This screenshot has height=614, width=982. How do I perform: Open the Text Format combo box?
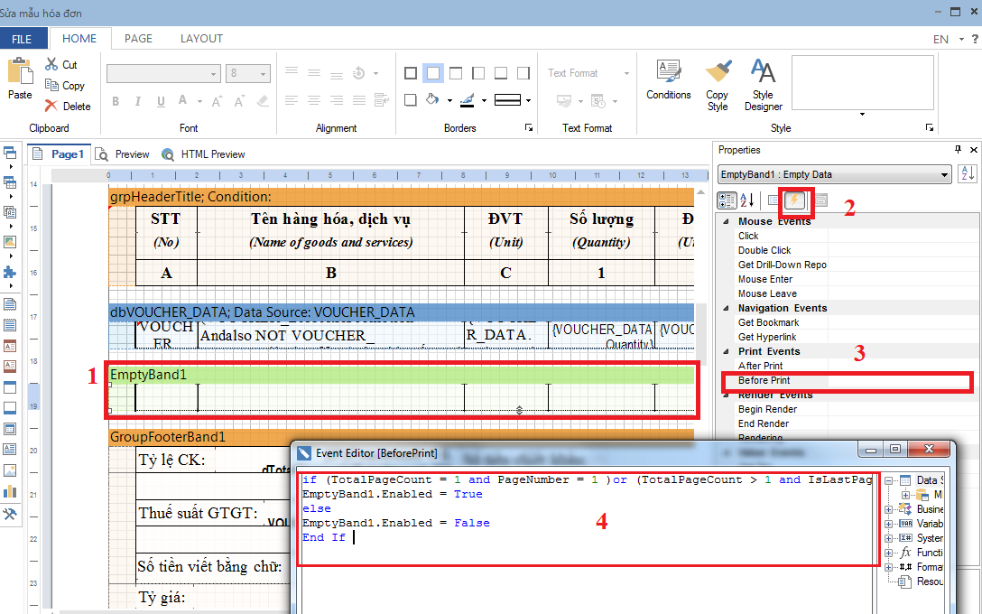coord(588,73)
